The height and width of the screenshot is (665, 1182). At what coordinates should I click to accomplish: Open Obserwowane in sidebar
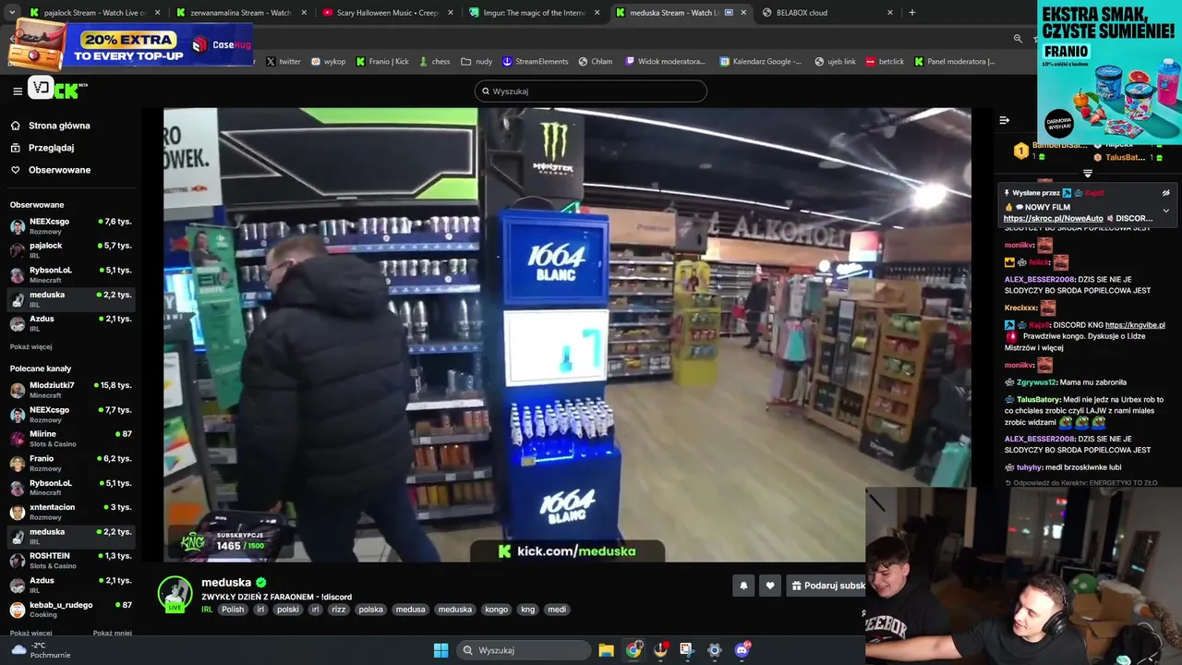pyautogui.click(x=59, y=170)
